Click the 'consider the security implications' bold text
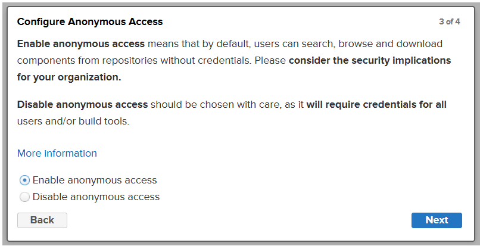Screen dimensions: 480x246 (370, 60)
